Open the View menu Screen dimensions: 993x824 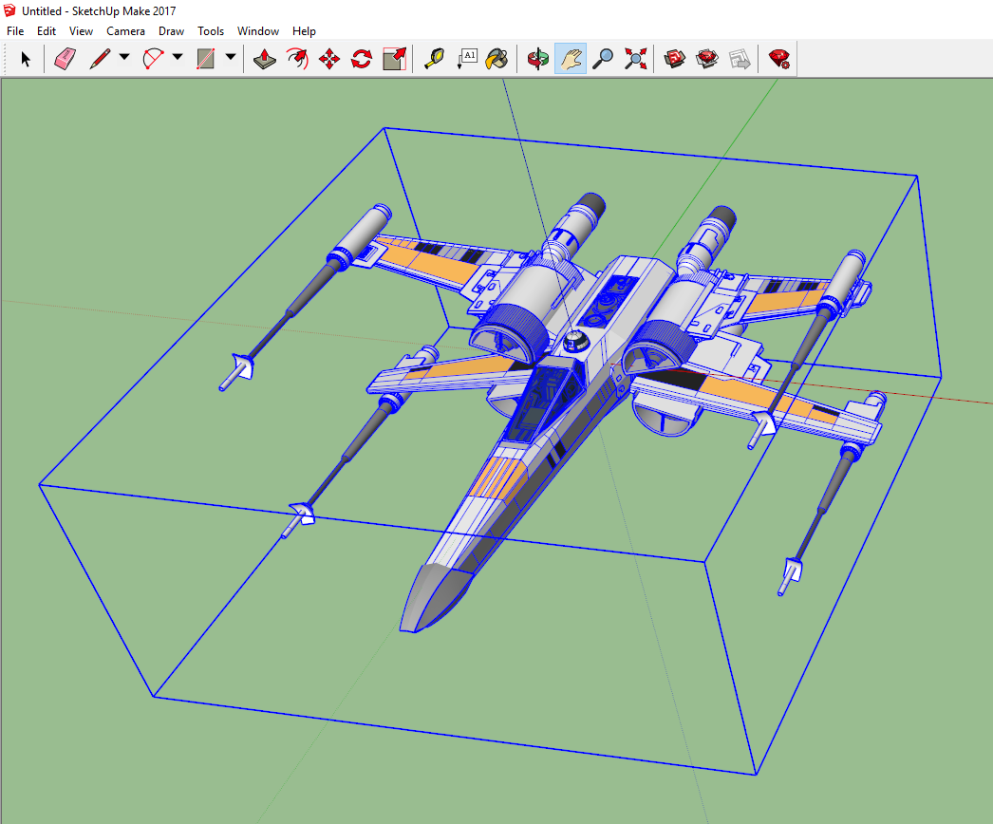coord(81,31)
